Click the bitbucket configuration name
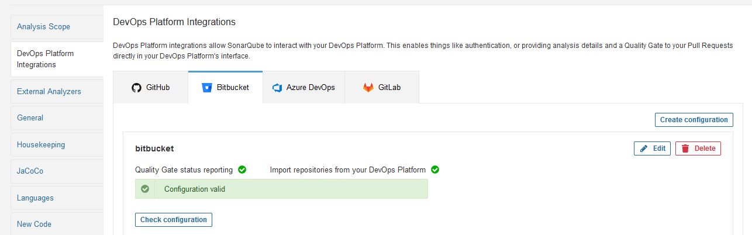Viewport: 752px width, 235px height. pos(154,148)
